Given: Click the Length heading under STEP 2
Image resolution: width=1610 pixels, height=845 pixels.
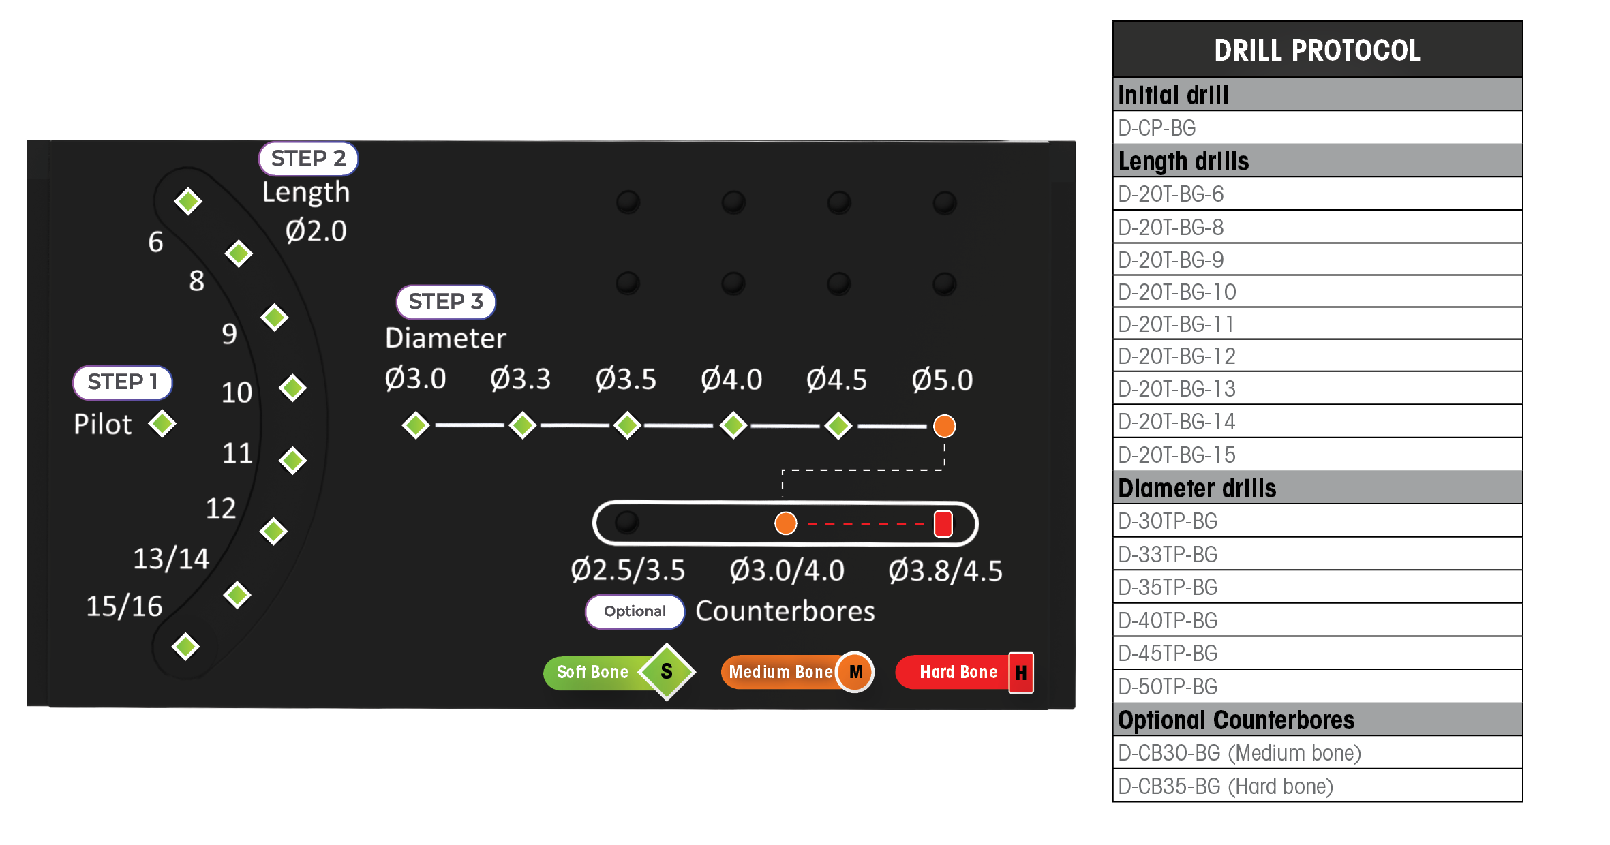Looking at the screenshot, I should (306, 193).
